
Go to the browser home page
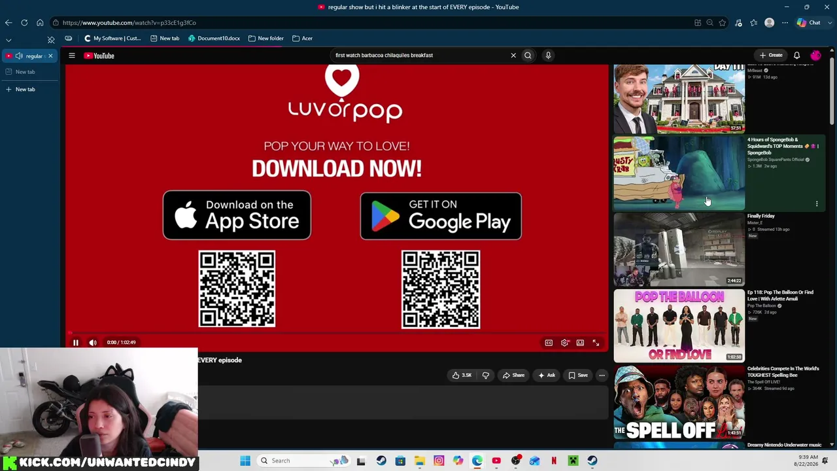coord(40,23)
